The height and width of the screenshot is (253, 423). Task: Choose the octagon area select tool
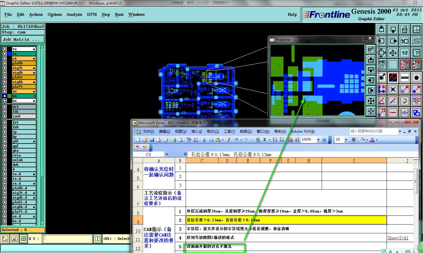[417, 77]
